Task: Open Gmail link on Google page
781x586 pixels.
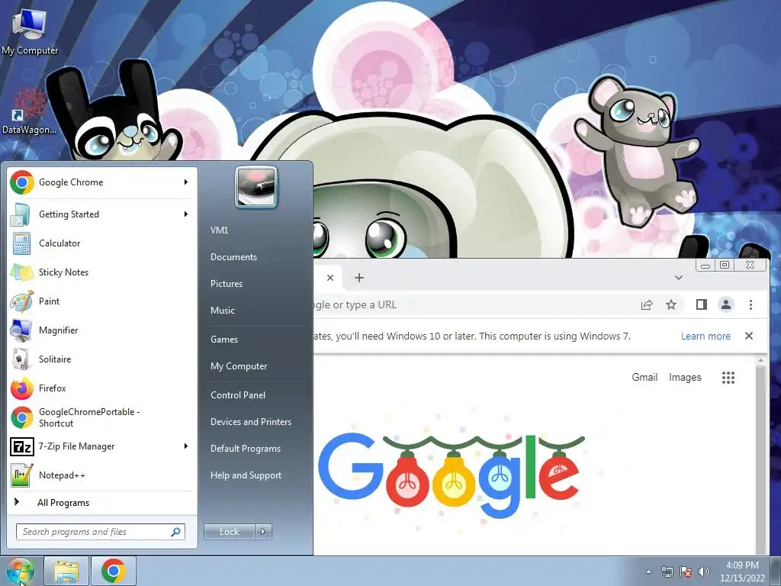Action: 644,377
